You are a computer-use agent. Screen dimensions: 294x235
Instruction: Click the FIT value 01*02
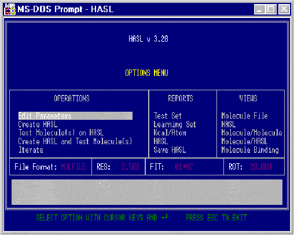pyautogui.click(x=184, y=167)
